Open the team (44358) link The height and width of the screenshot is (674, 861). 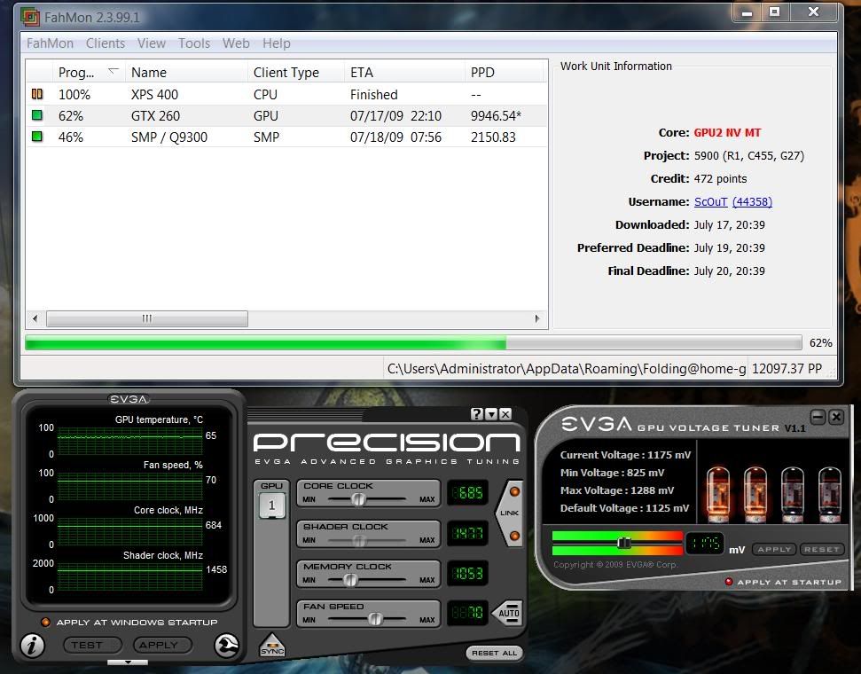pyautogui.click(x=752, y=201)
